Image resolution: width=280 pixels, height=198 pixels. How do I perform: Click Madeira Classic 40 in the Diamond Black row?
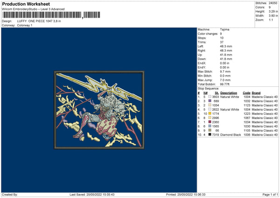tap(265, 134)
